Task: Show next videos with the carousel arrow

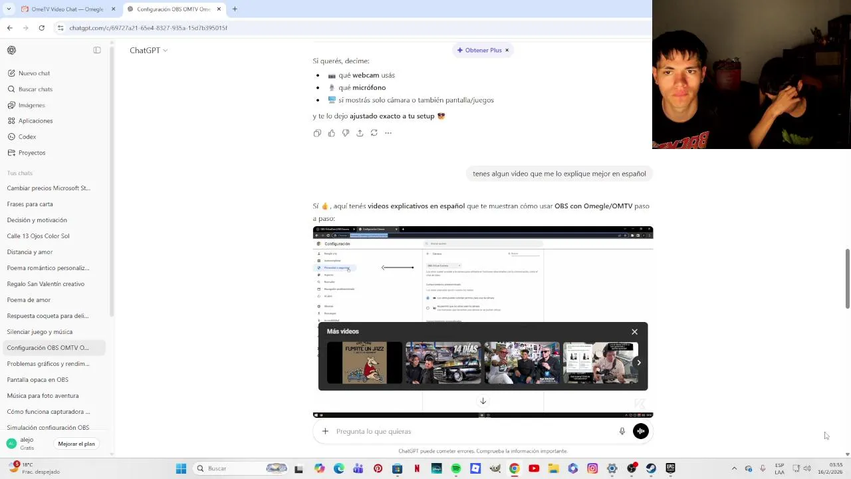Action: click(x=639, y=363)
